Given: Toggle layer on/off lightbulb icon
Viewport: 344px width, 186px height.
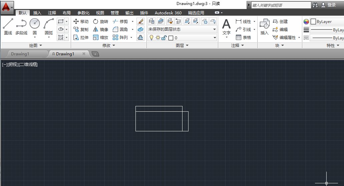Looking at the screenshot, I should (x=151, y=38).
